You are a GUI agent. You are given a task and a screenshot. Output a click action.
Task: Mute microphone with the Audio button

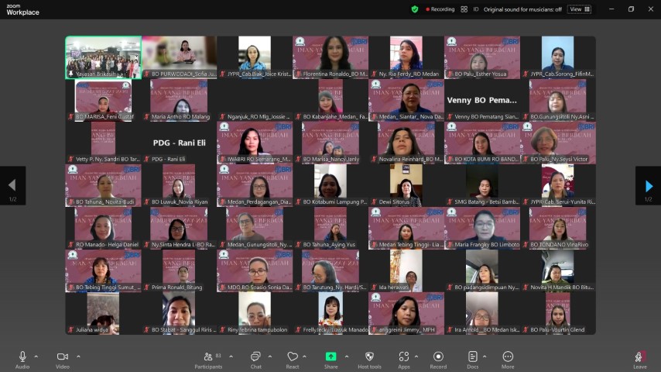(22, 357)
